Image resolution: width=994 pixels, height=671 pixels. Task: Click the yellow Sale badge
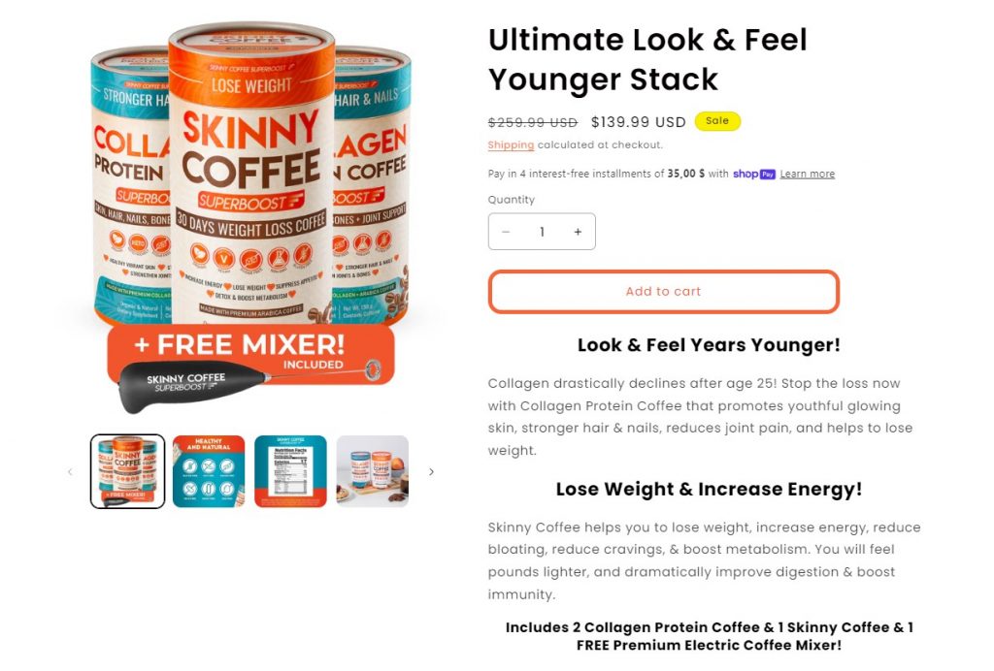(717, 121)
